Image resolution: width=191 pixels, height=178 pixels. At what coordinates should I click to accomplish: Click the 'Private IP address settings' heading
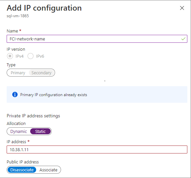[x=33, y=116]
